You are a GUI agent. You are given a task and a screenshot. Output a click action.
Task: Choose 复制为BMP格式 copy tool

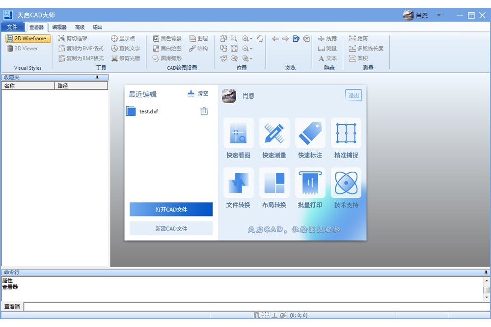pyautogui.click(x=81, y=58)
